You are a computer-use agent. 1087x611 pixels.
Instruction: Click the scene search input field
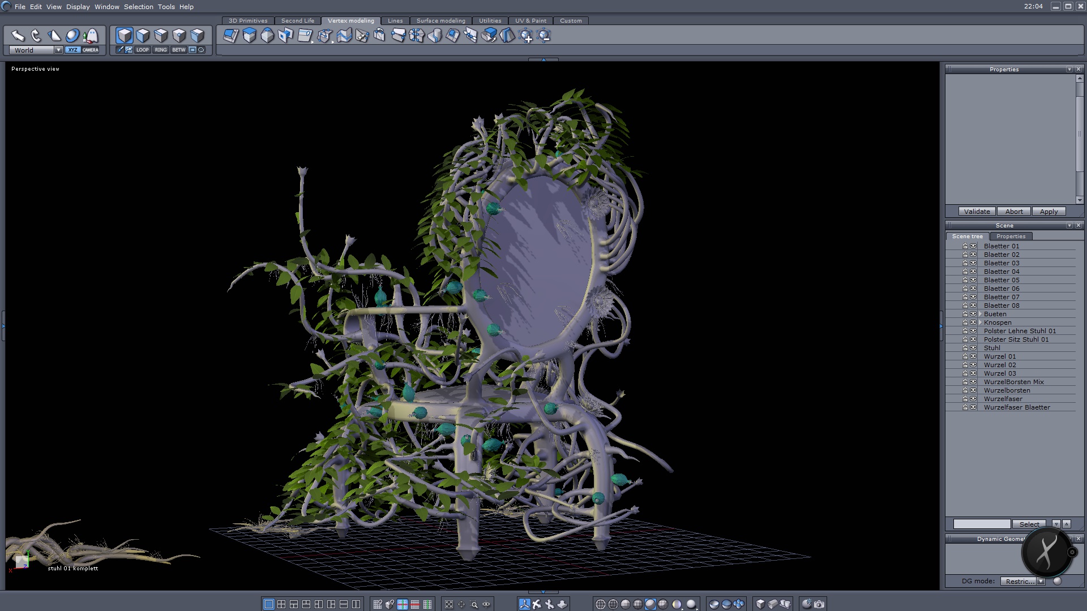click(x=982, y=524)
